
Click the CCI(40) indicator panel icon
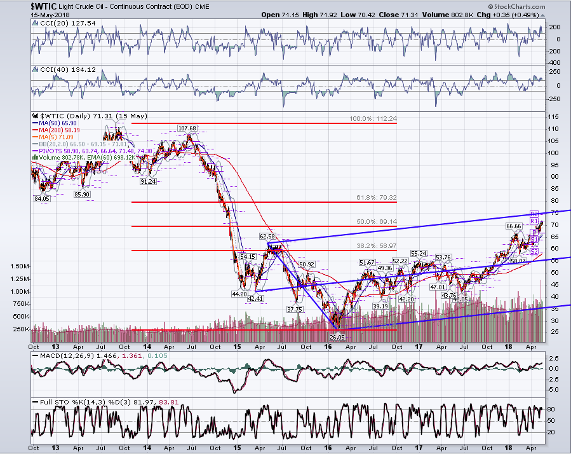tap(36, 69)
